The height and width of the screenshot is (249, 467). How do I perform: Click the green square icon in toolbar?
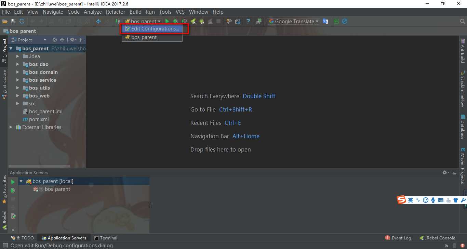coord(336,21)
